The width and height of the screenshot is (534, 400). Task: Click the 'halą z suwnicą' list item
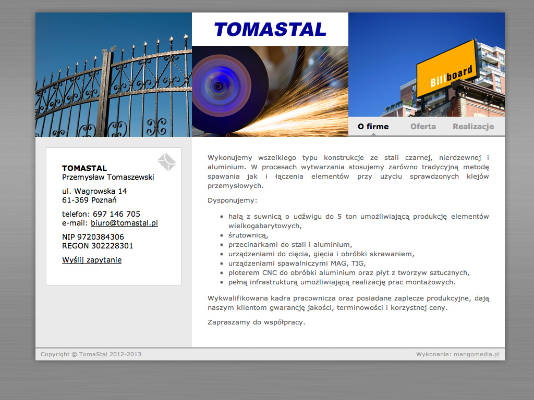pyautogui.click(x=359, y=221)
